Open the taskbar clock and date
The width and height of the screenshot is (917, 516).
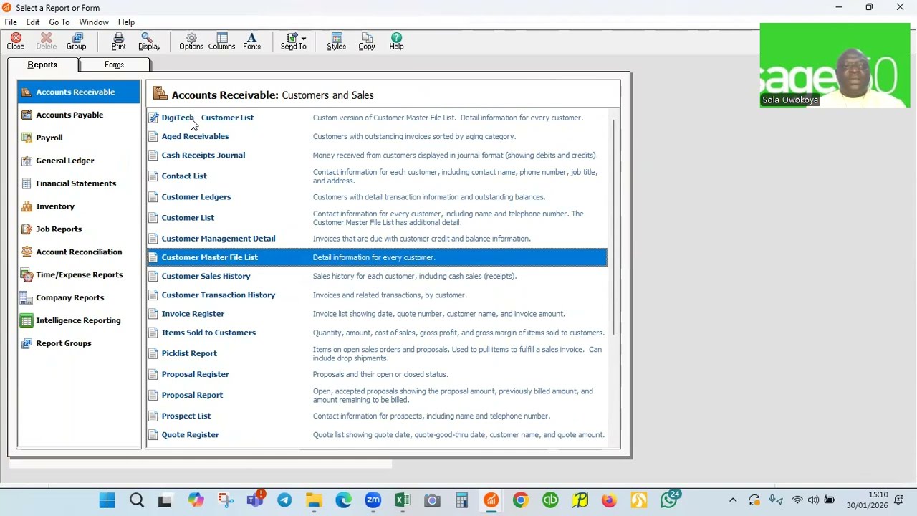tap(868, 500)
